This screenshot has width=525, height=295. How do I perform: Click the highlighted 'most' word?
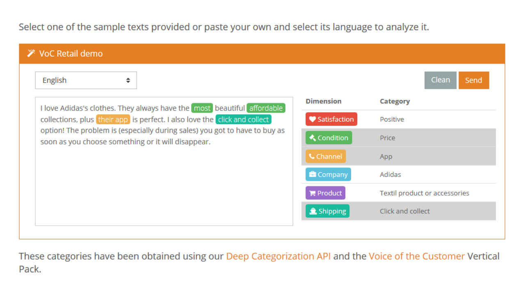[202, 108]
